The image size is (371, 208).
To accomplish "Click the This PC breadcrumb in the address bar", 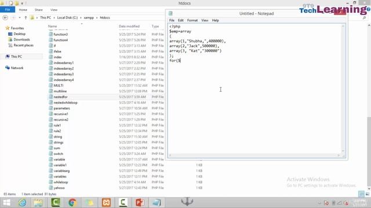I will (45, 18).
